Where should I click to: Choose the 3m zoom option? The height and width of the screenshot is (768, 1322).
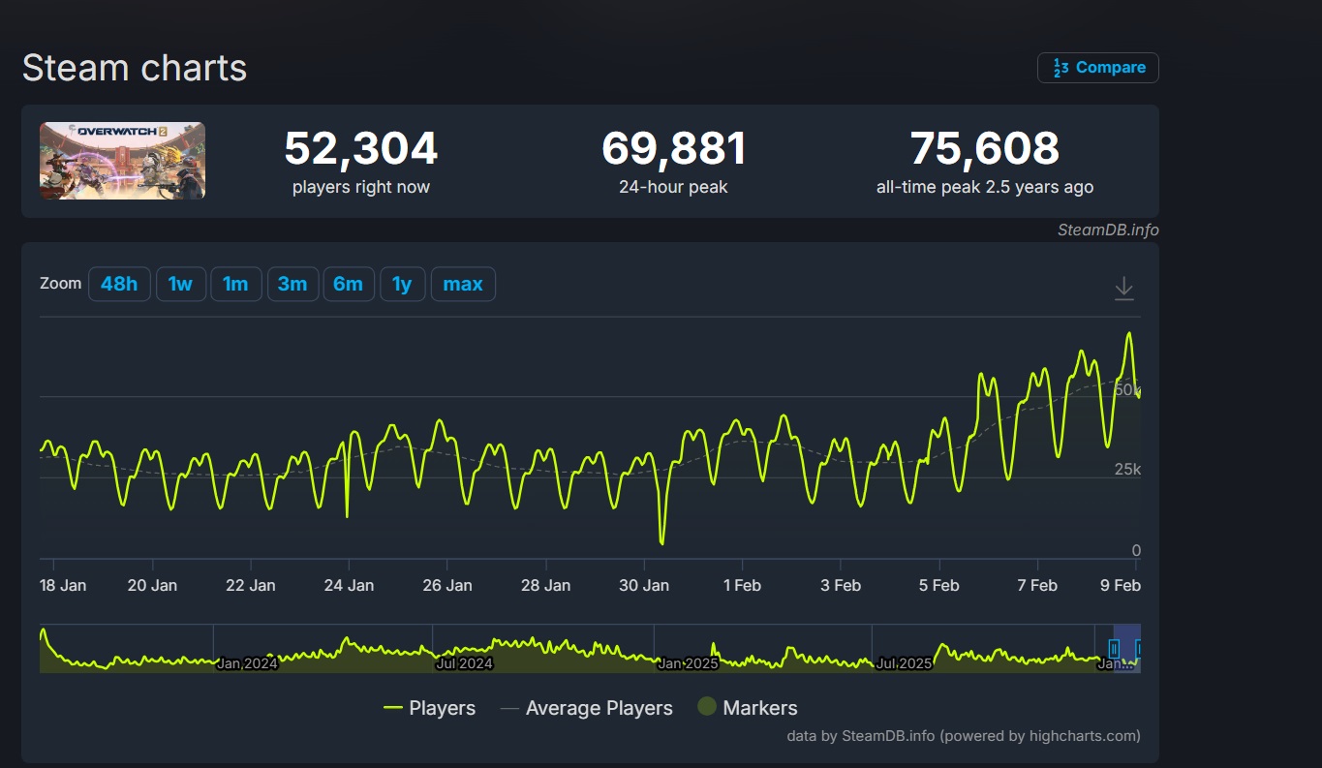coord(292,284)
